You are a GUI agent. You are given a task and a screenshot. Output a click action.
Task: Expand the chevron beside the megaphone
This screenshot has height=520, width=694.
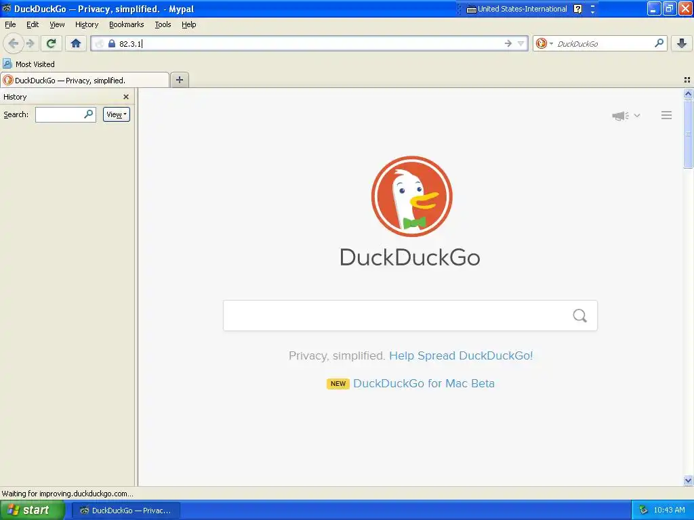pyautogui.click(x=637, y=115)
